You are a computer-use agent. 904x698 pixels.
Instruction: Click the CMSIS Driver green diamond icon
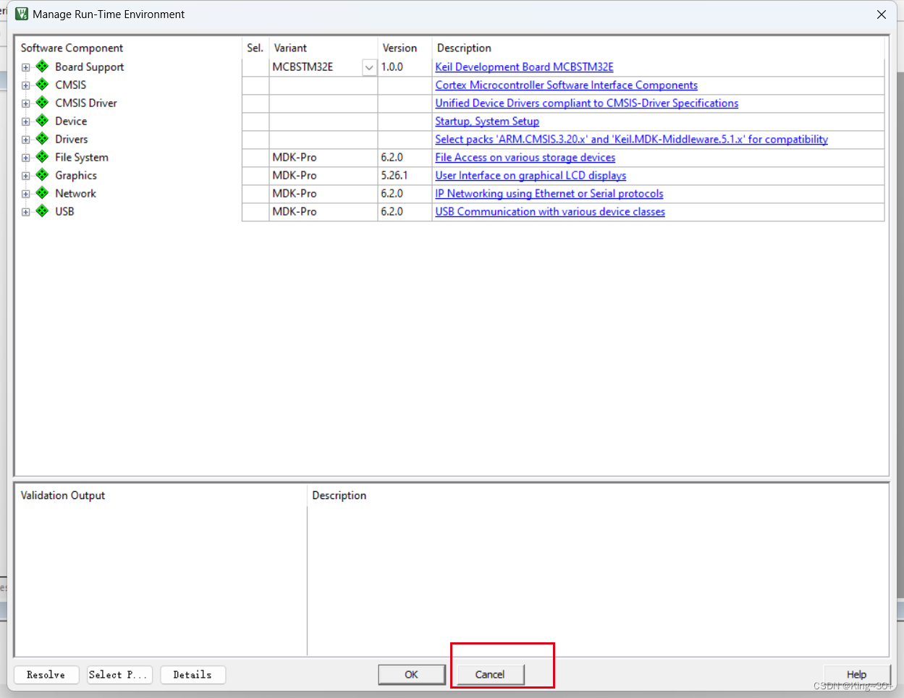click(x=42, y=103)
